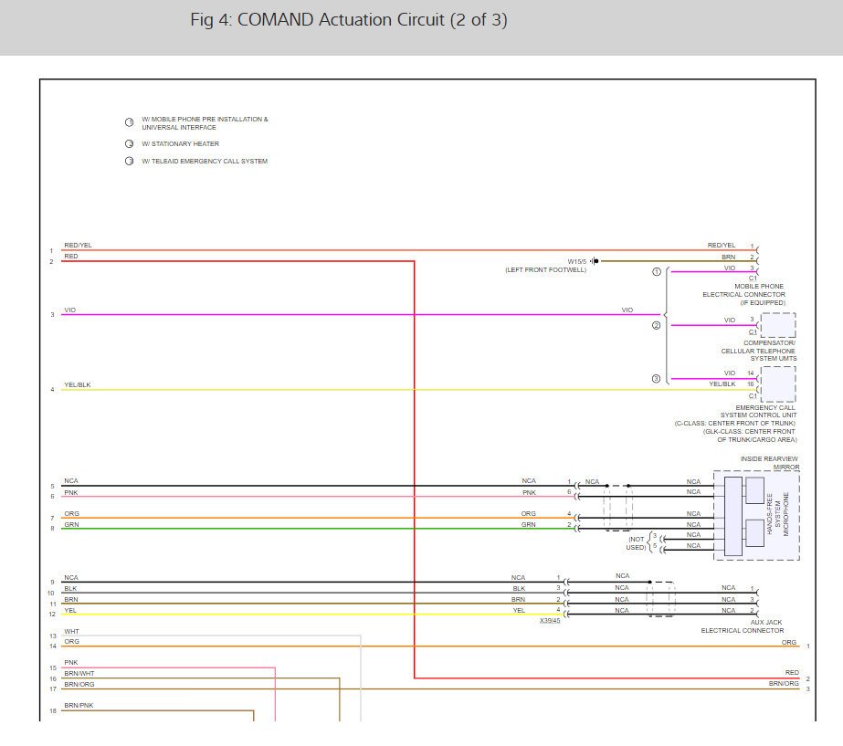Screen dimensions: 843x746
Task: Click 'AUX JACK ELECTRICAL CONNECTOR' label
Action: (743, 626)
